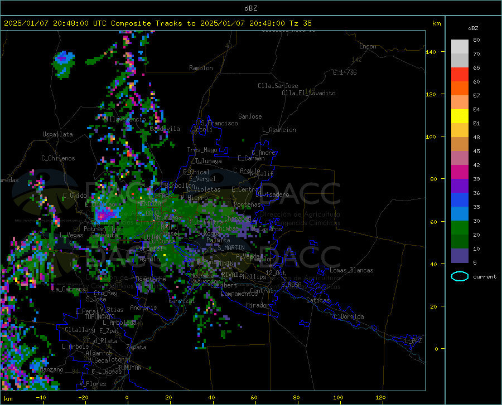Viewport: 502px width, 405px height.
Task: Pick the 39 dBZ purple legend swatch
Action: pos(460,186)
